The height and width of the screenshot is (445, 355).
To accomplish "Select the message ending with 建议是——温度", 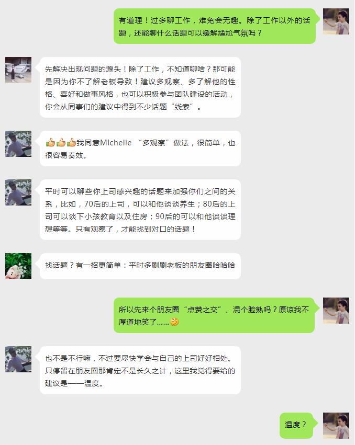I will click(x=140, y=370).
